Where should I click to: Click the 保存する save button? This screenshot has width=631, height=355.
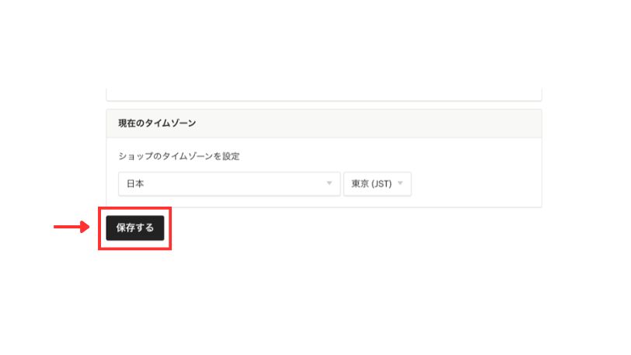click(134, 228)
